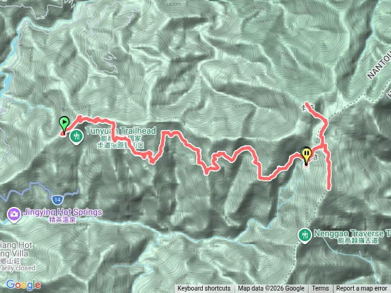The width and height of the screenshot is (391, 293).
Task: Click the NANTOU county label
Action: [x=379, y=66]
